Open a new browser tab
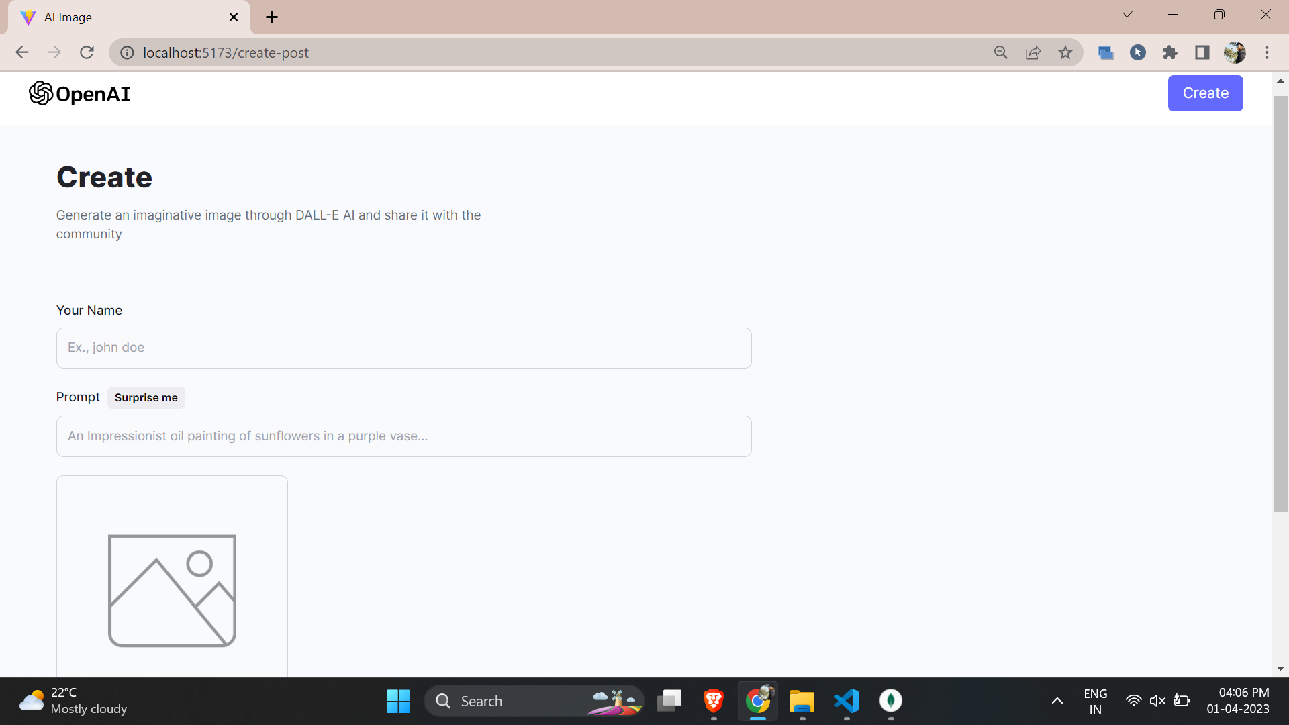1289x725 pixels. coord(272,17)
